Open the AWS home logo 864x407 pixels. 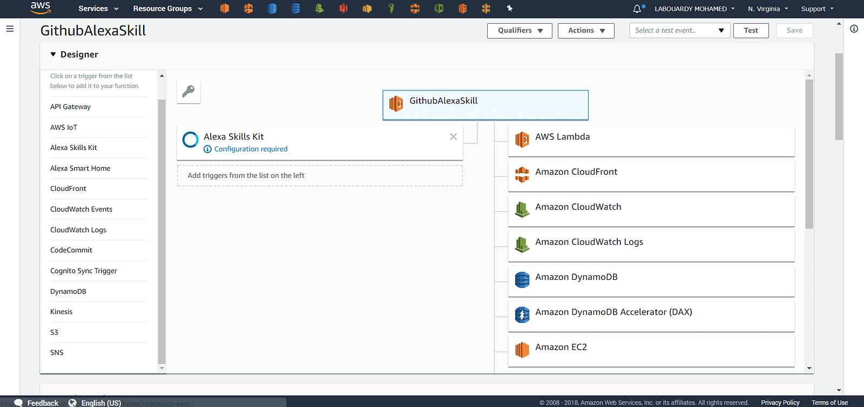click(40, 8)
